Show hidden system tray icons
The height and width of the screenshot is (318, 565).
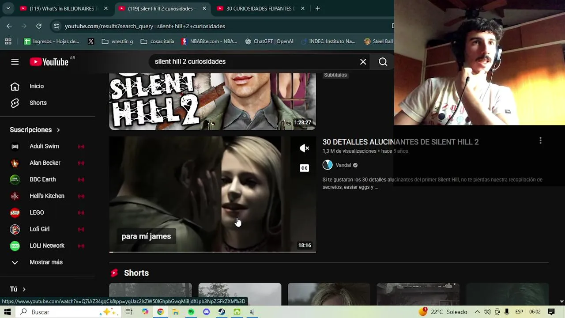477,312
